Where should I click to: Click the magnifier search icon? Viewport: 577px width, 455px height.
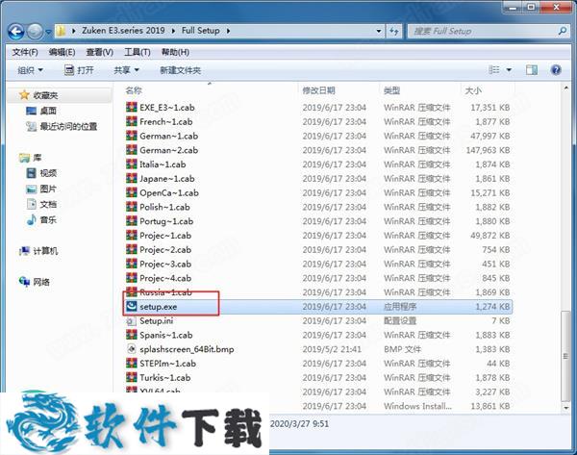click(563, 32)
